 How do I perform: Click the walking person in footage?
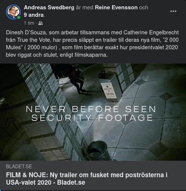coord(77,79)
